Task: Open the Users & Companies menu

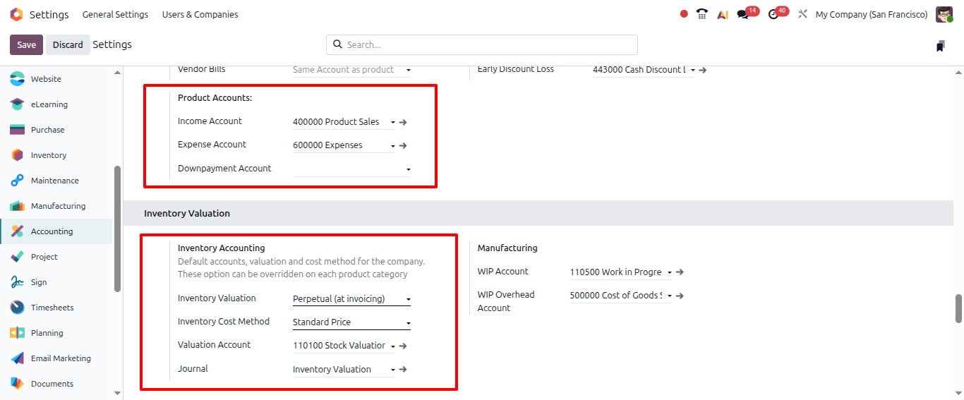Action: click(200, 14)
